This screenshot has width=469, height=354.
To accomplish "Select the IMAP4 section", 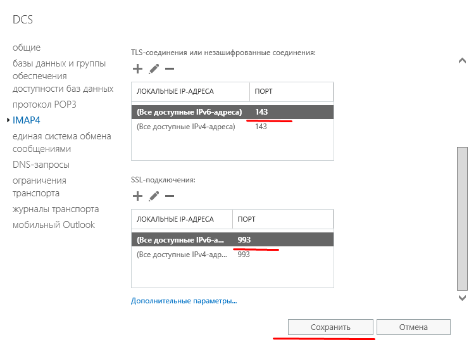I will (x=27, y=120).
